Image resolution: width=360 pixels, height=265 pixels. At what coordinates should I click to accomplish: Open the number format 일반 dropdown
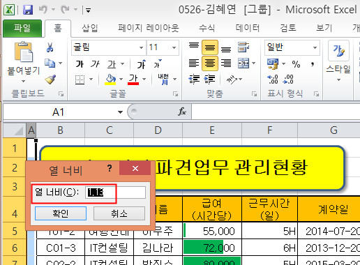click(315, 47)
